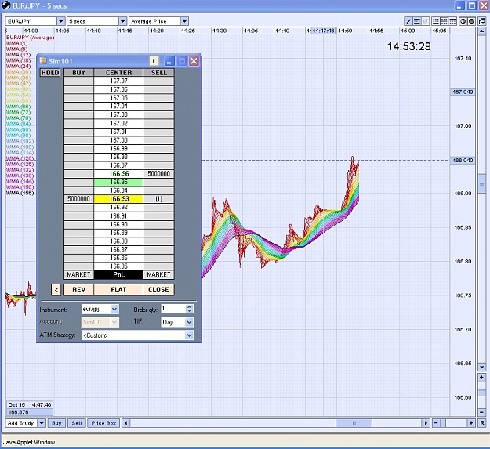Click the CLOSE position button
Screen dimensions: 490x449
158,290
